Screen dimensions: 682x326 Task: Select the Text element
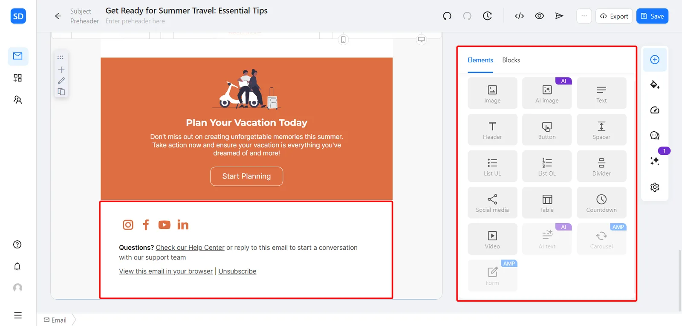[601, 93]
